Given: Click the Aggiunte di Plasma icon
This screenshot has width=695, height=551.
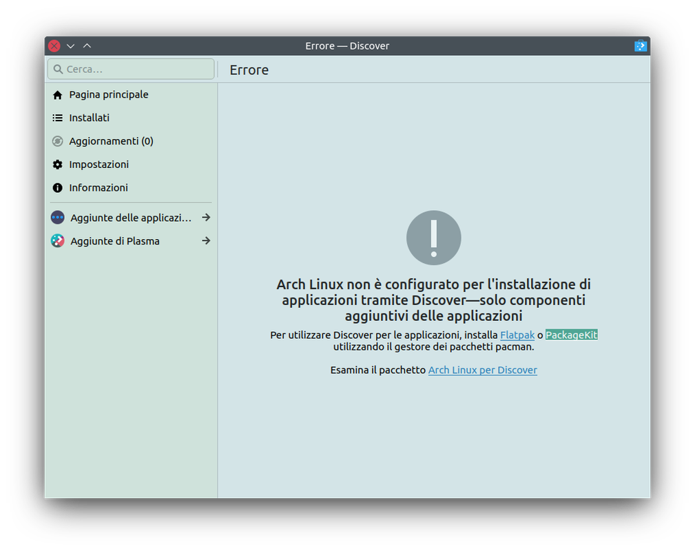Looking at the screenshot, I should pyautogui.click(x=58, y=241).
